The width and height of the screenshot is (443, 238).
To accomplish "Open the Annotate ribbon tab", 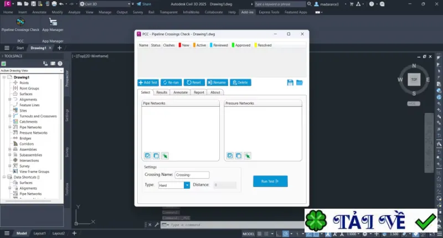I will click(39, 12).
